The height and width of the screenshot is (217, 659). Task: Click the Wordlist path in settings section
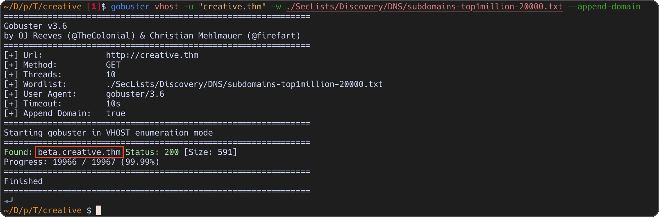click(x=244, y=84)
